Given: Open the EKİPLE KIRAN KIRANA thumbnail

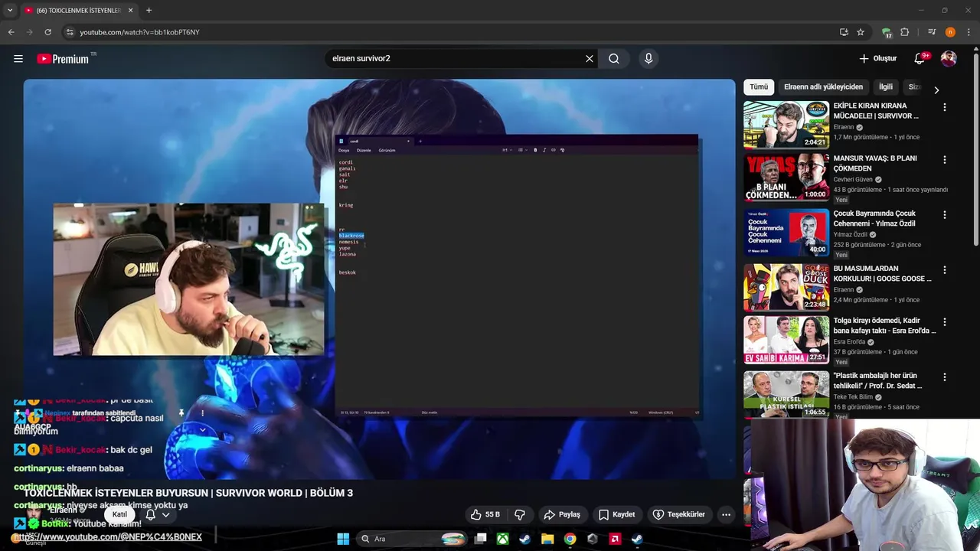Looking at the screenshot, I should coord(786,125).
